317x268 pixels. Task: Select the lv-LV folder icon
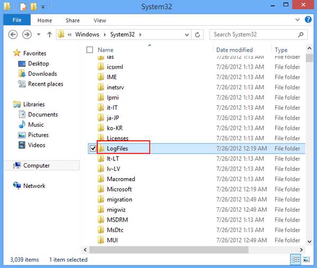click(101, 168)
